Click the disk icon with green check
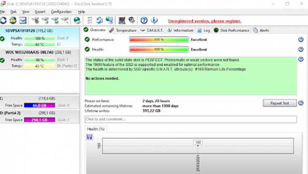This screenshot has height=174, width=308. click(55, 20)
